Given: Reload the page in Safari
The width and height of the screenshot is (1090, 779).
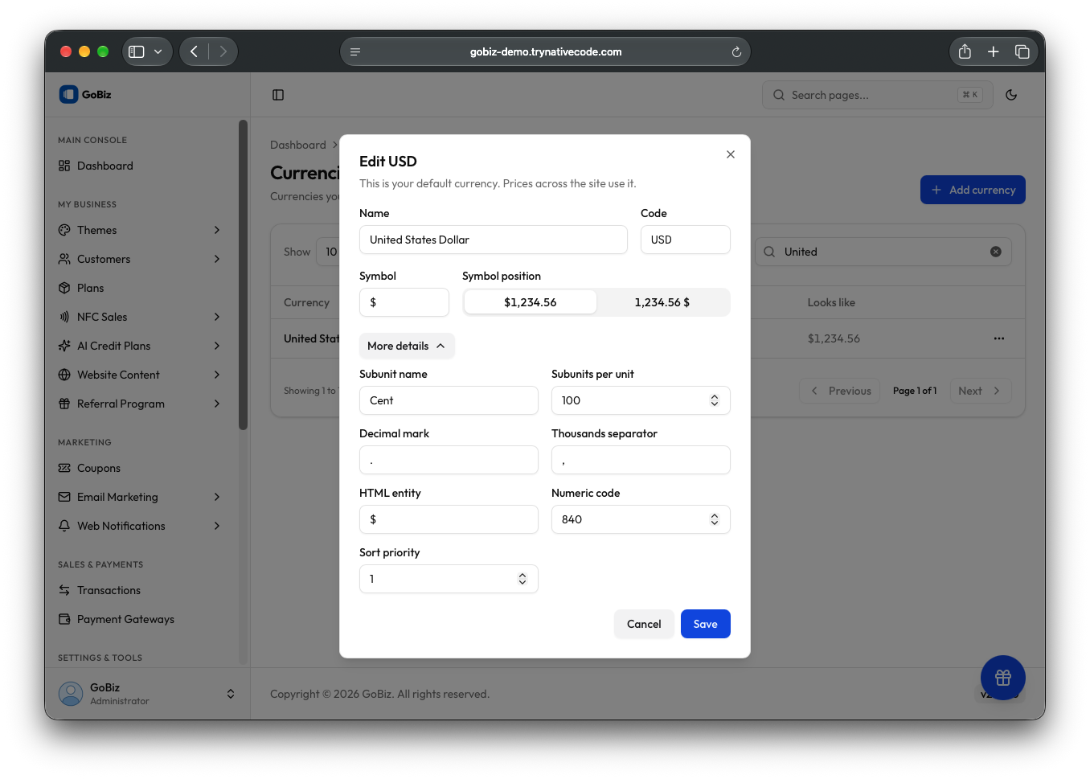Looking at the screenshot, I should pyautogui.click(x=736, y=52).
